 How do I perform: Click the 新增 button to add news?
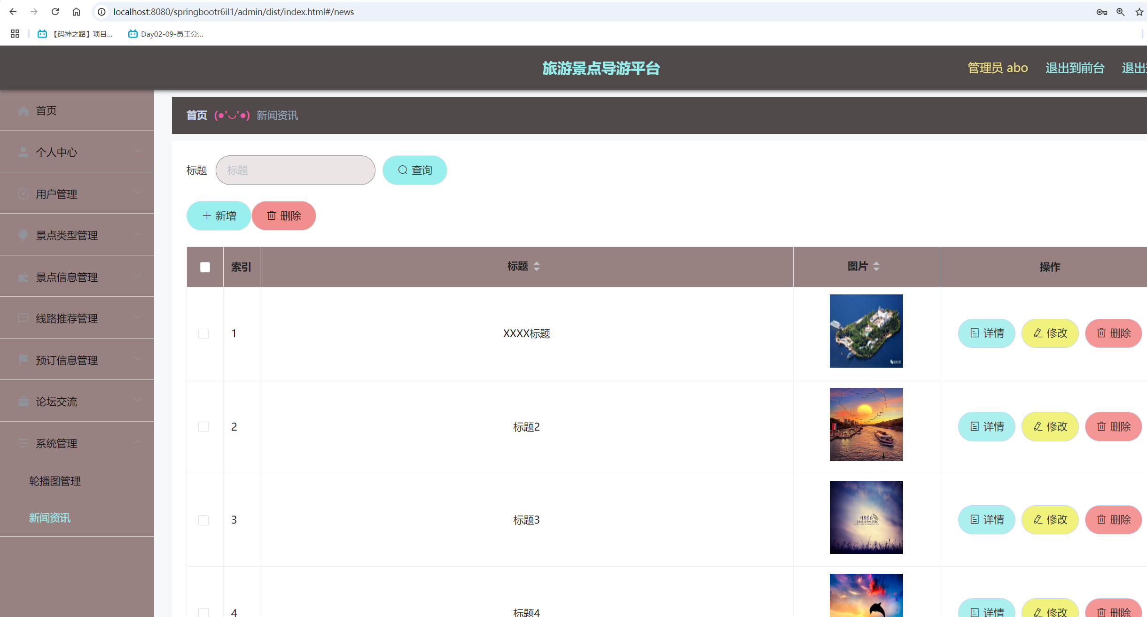pyautogui.click(x=218, y=216)
